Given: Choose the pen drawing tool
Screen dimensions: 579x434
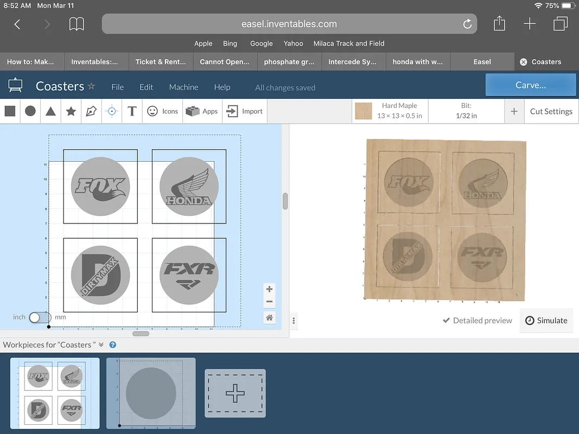Looking at the screenshot, I should pyautogui.click(x=91, y=111).
